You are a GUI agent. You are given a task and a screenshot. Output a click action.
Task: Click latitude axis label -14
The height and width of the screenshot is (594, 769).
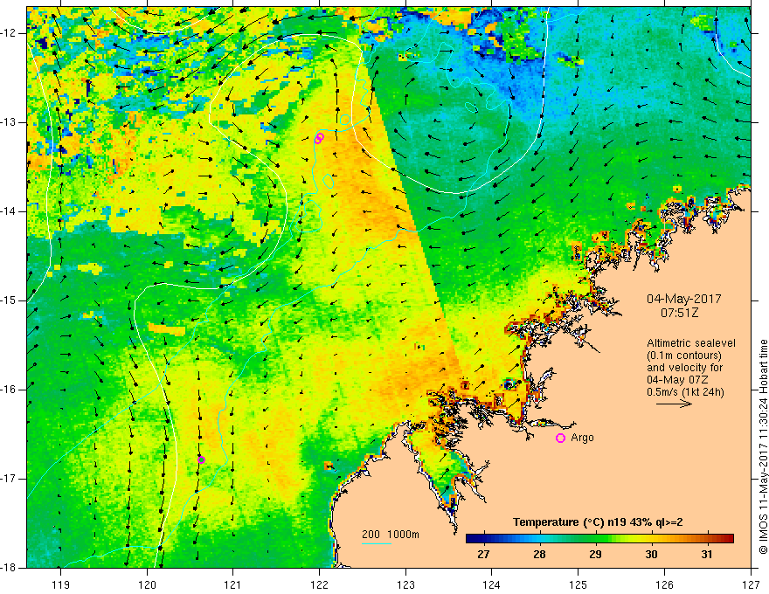(9, 211)
